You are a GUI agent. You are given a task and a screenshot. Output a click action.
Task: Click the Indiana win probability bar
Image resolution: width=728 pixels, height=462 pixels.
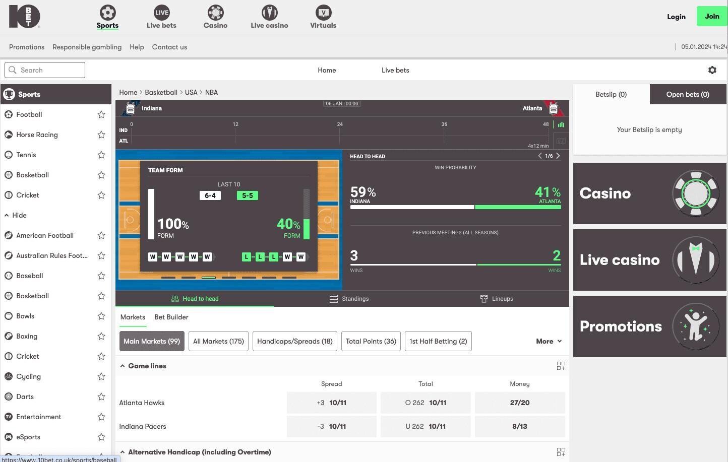(412, 207)
